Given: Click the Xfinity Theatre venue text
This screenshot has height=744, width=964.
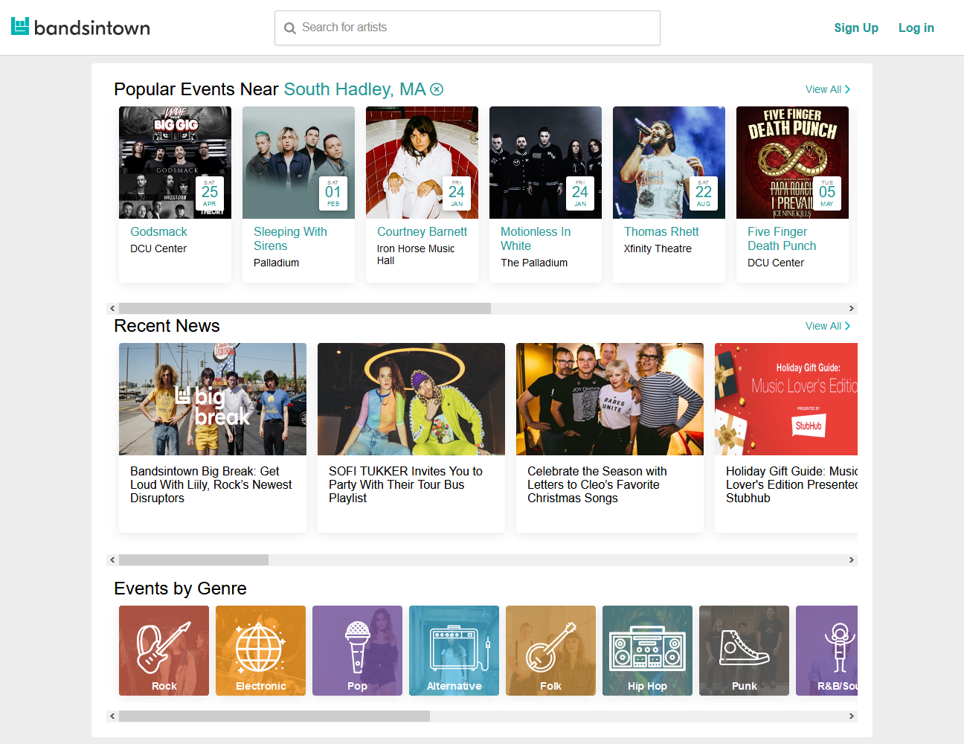Looking at the screenshot, I should tap(658, 248).
